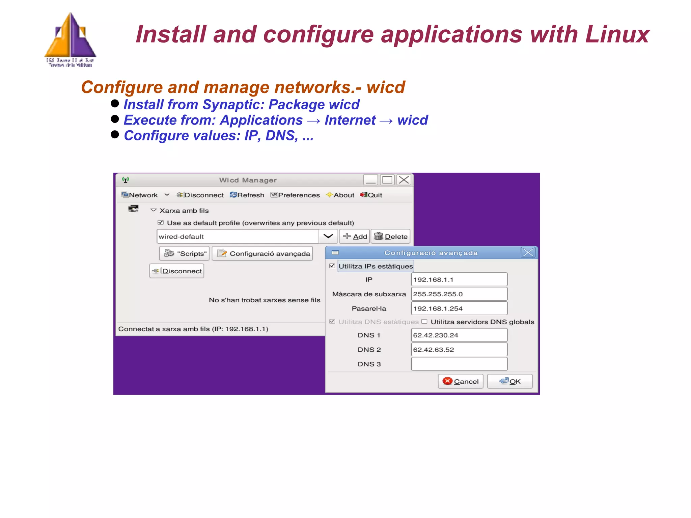Viewport: 691px width, 518px height.
Task: Click the Disconnect icon in the toolbar
Action: click(x=180, y=195)
